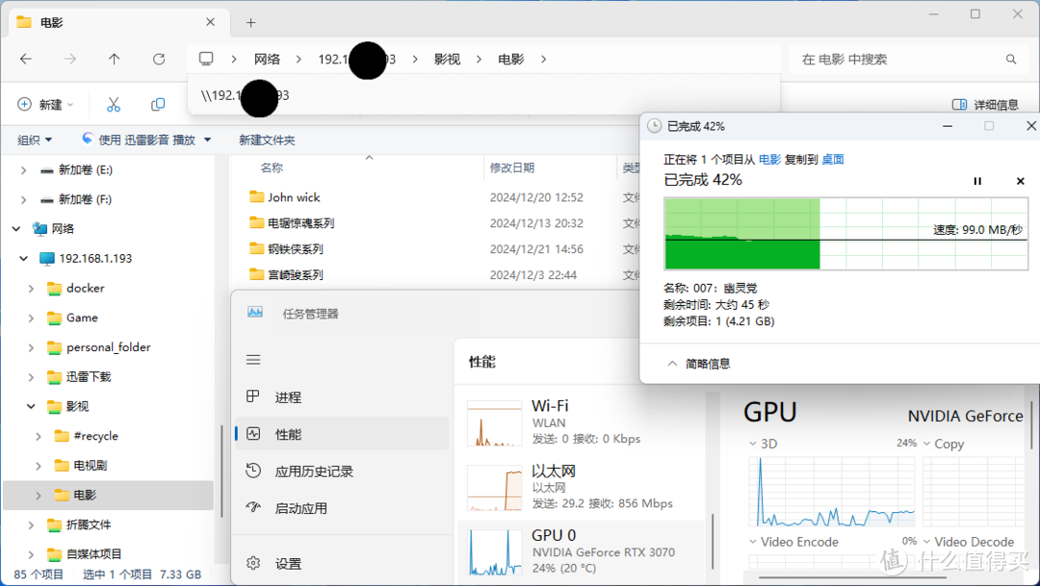Open the 桌面 link in copy dialog
This screenshot has width=1040, height=586.
tap(832, 159)
